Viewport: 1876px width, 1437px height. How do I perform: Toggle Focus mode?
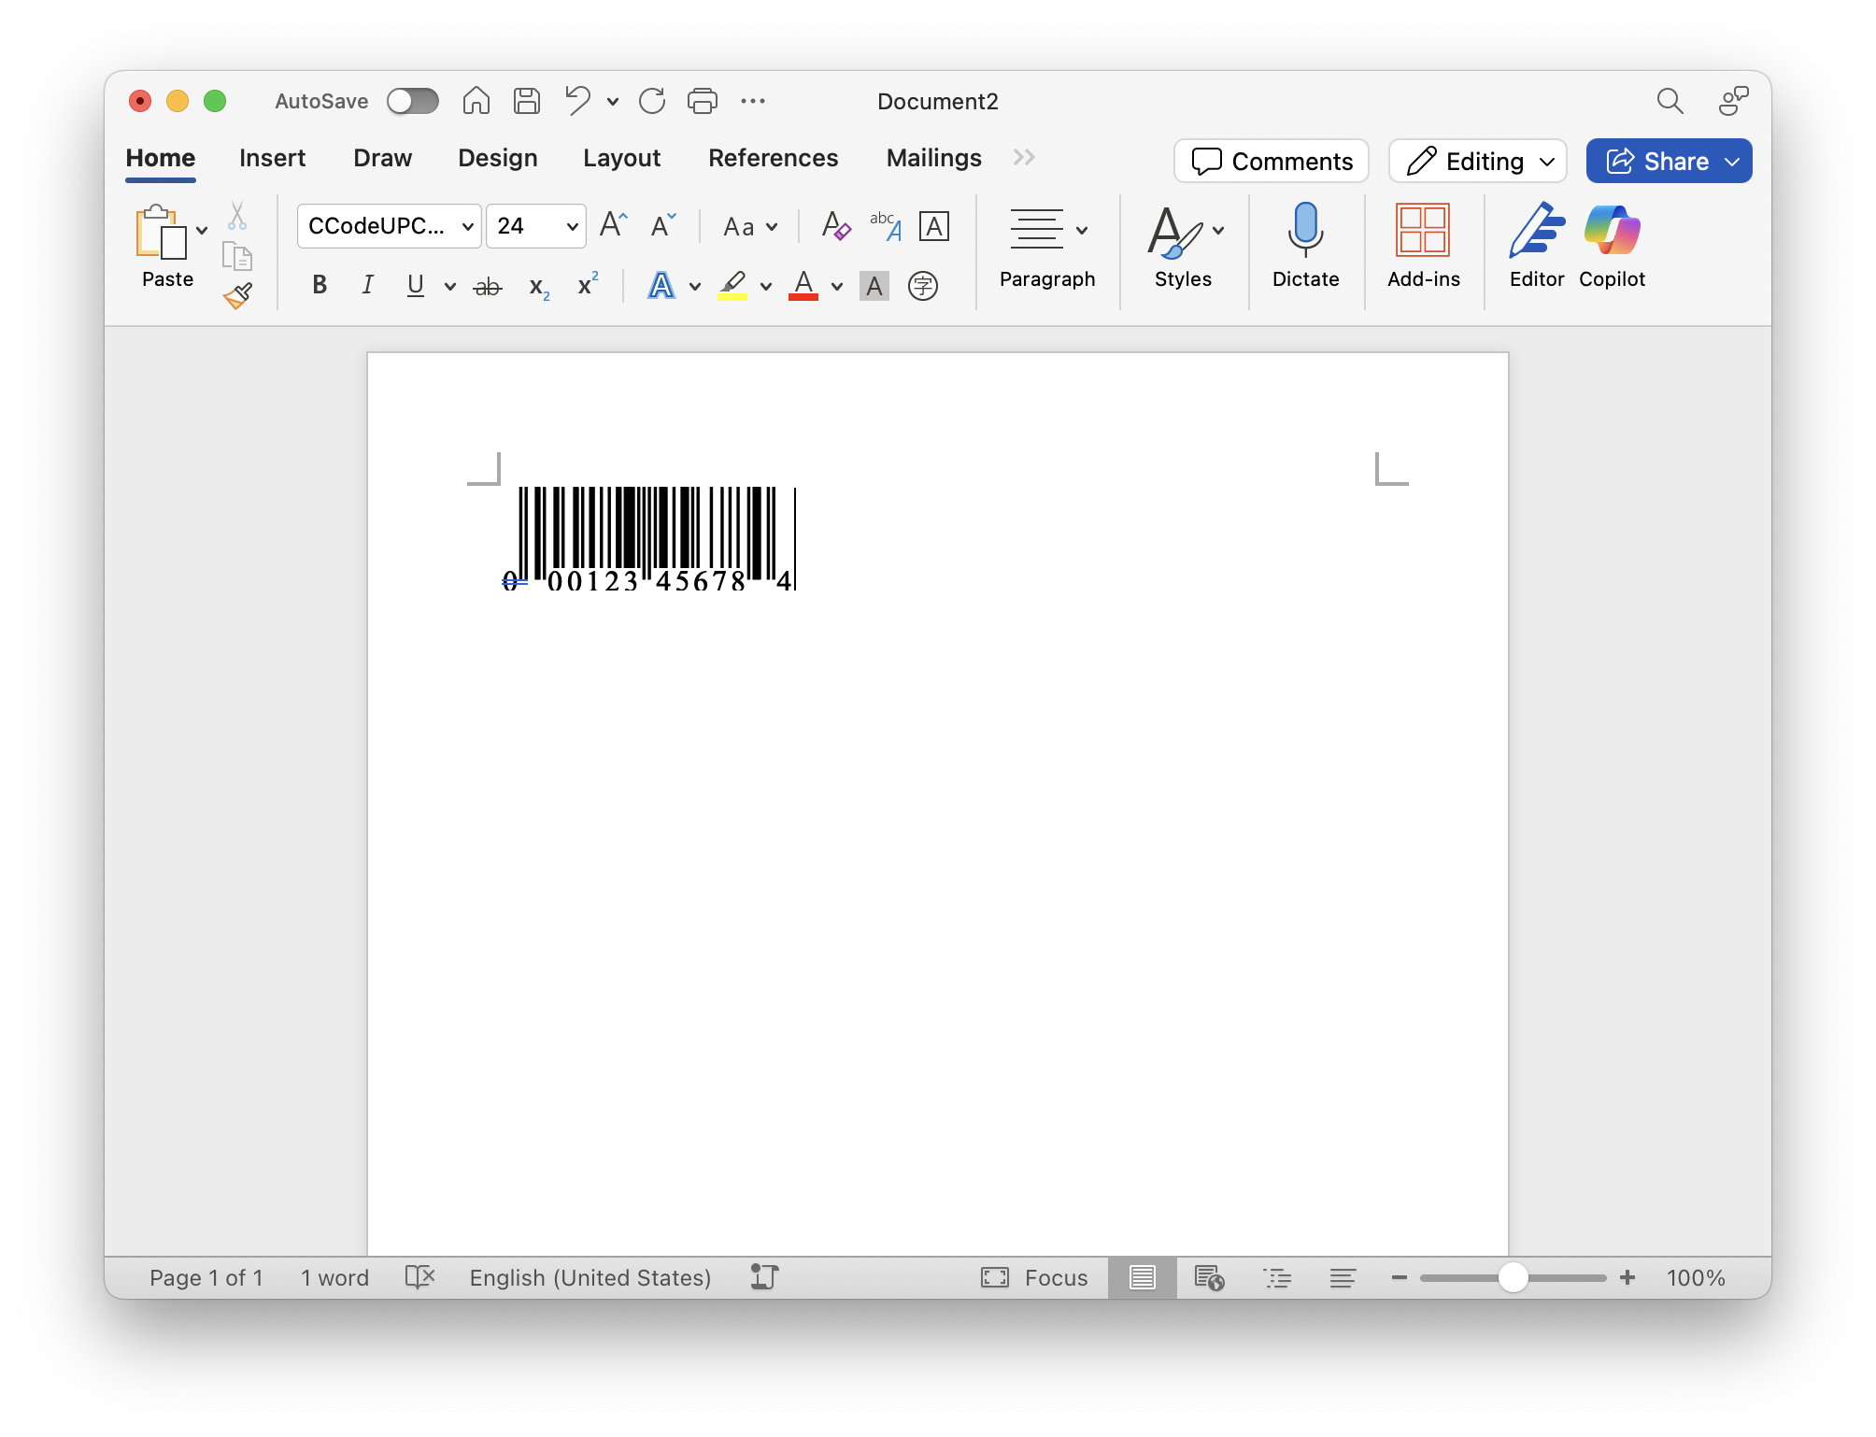tap(1034, 1277)
